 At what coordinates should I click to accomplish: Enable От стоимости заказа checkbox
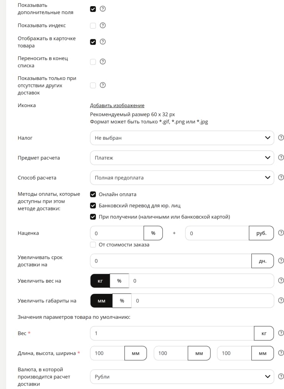point(93,245)
